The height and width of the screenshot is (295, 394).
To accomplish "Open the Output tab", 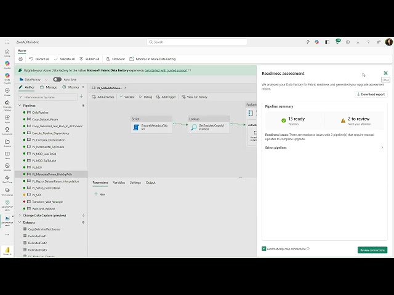I will click(x=150, y=183).
